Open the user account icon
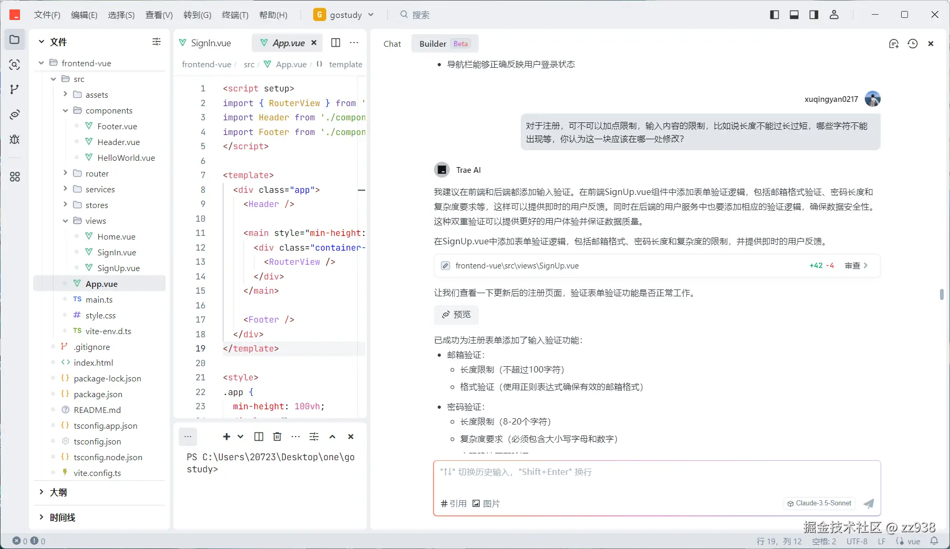 click(834, 15)
